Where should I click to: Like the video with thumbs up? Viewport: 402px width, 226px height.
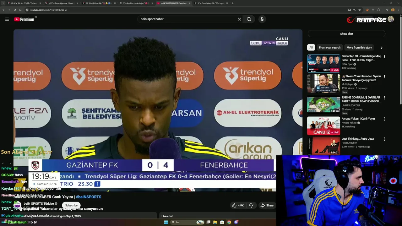click(238, 205)
